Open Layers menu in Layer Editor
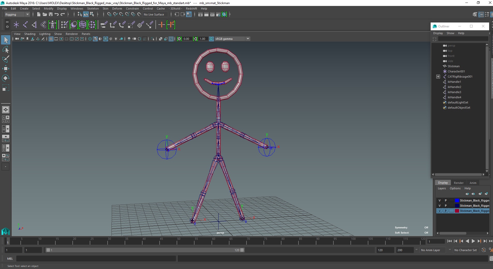 coord(442,188)
